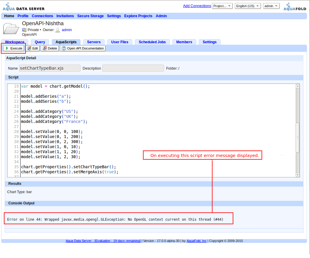
Task: Switch to the Query tab
Action: (x=40, y=42)
